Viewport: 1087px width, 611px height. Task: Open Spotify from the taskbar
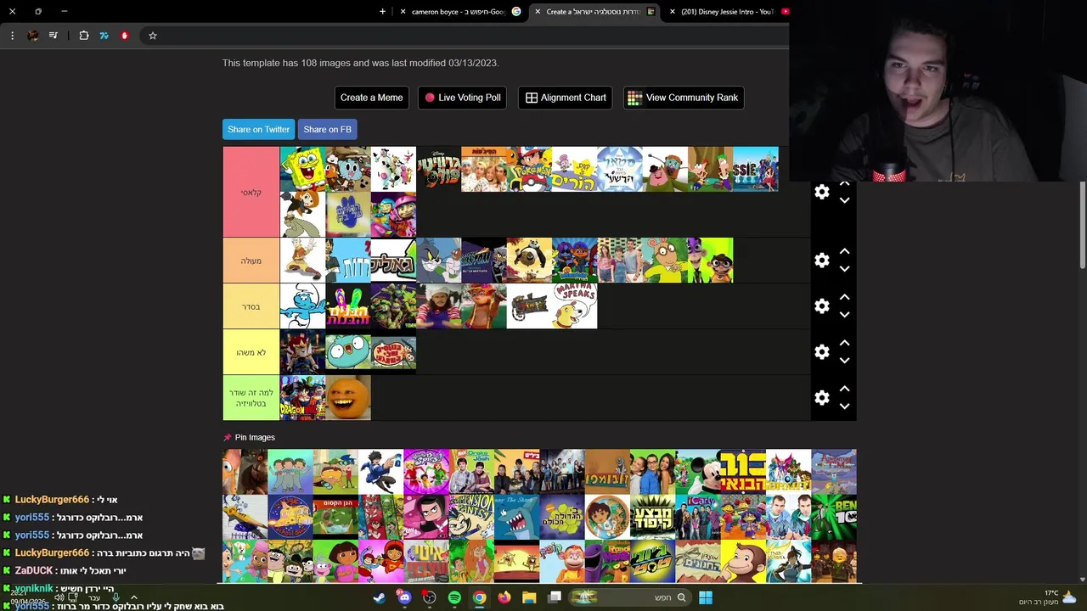[x=454, y=597]
